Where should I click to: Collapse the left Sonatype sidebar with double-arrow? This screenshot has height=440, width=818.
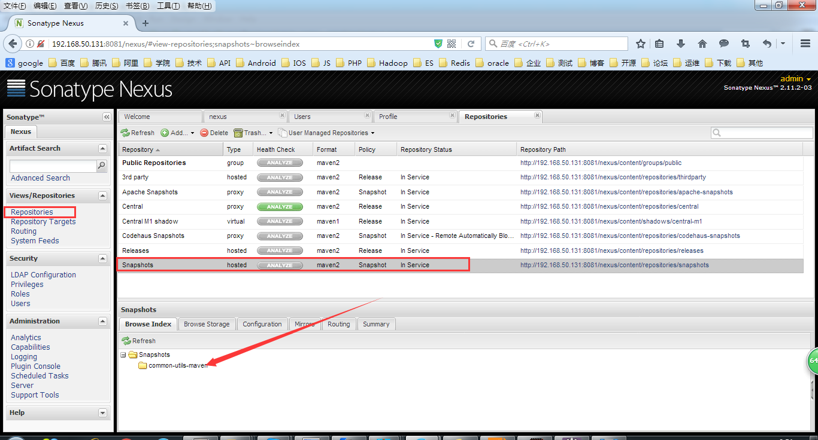(x=107, y=117)
